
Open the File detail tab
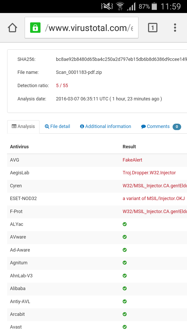[x=57, y=127]
